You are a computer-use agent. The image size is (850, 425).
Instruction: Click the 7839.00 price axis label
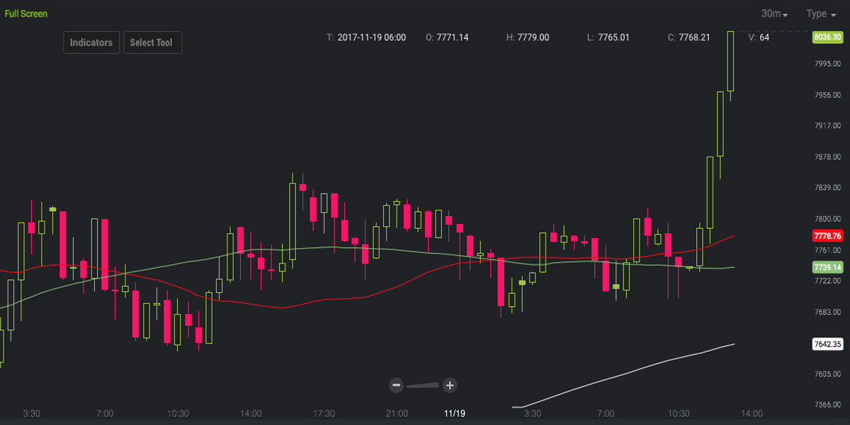827,188
